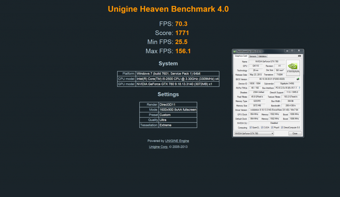The height and width of the screenshot is (197, 340).
Task: Toggle the OpenCL checkbox
Action: point(250,127)
